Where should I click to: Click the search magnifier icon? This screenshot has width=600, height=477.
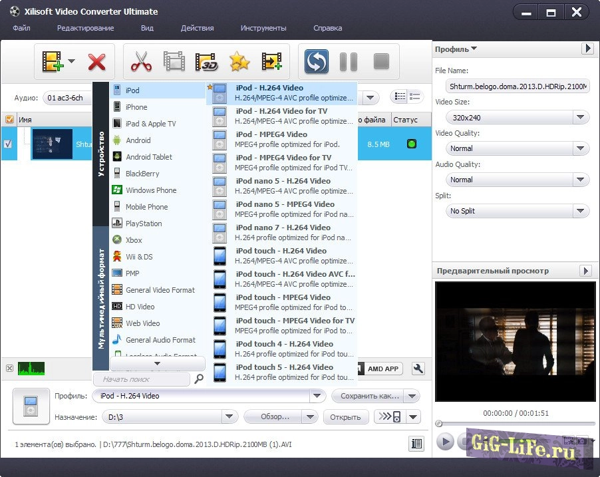coord(198,379)
